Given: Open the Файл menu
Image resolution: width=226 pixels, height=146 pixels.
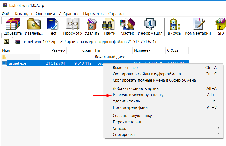Looking at the screenshot, I should coord(7,14).
